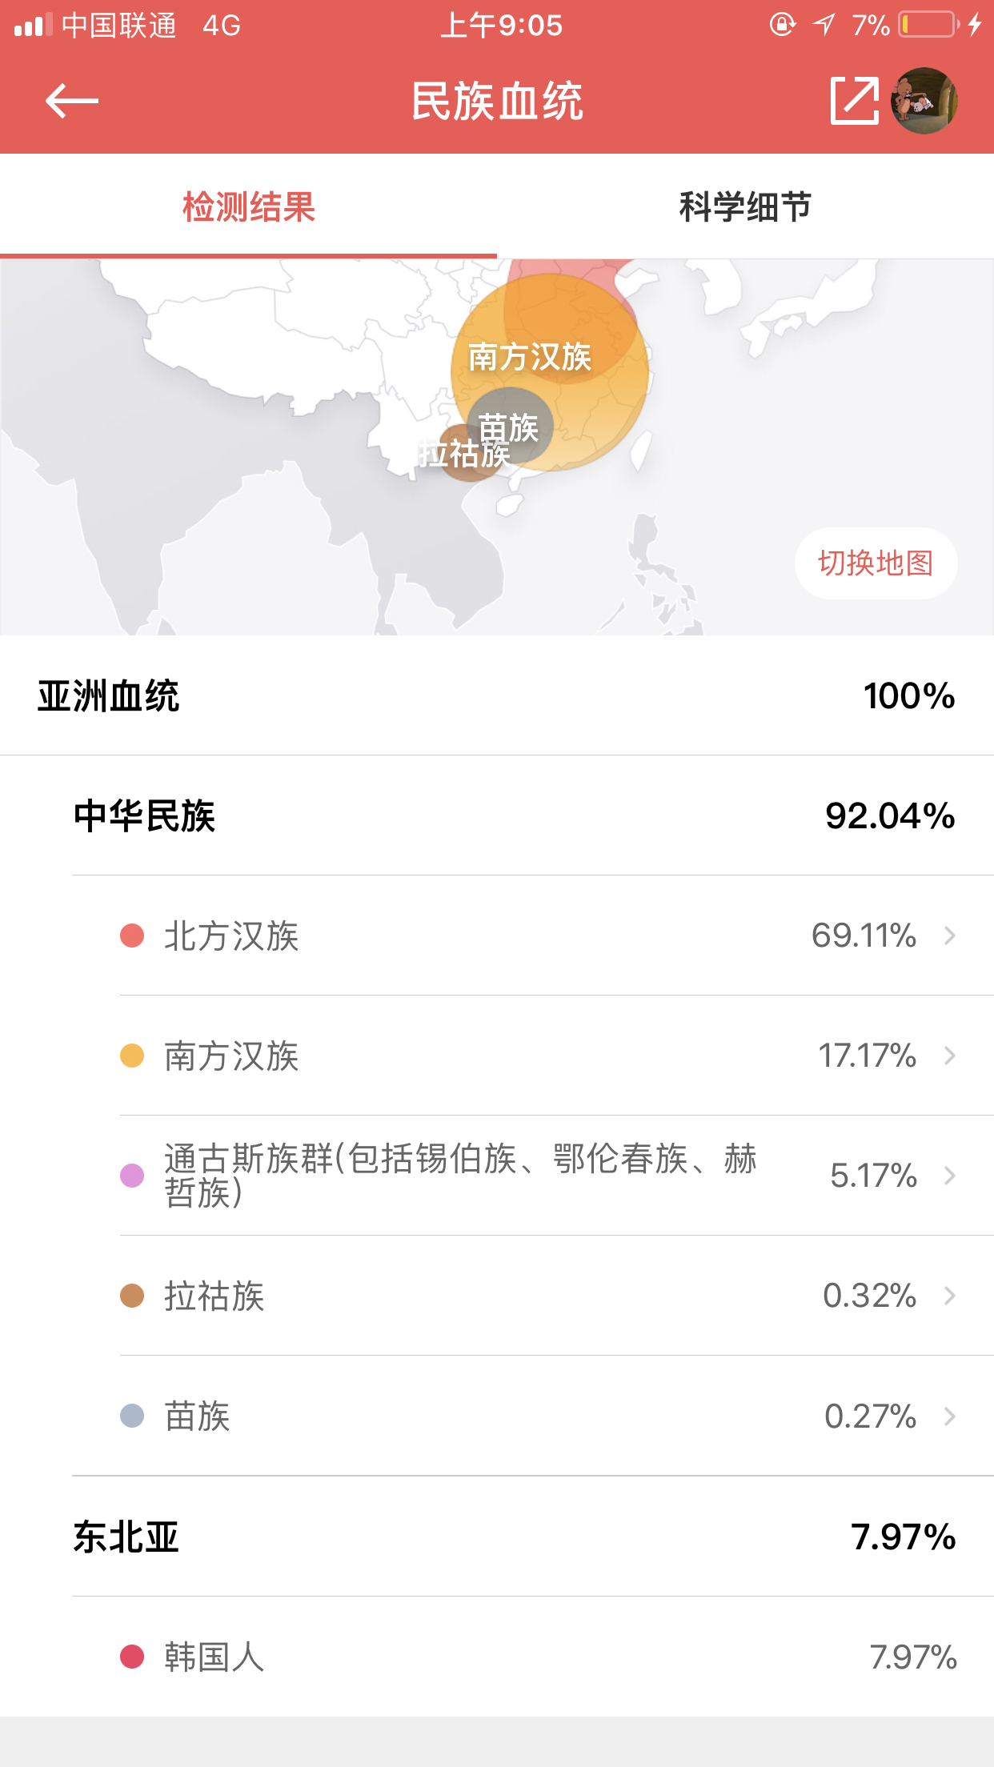Open the user profile avatar

(x=924, y=101)
